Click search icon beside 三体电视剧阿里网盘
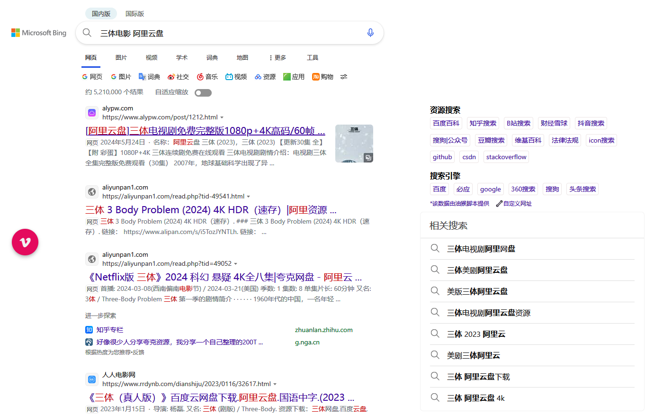Image resolution: width=672 pixels, height=415 pixels. click(435, 248)
